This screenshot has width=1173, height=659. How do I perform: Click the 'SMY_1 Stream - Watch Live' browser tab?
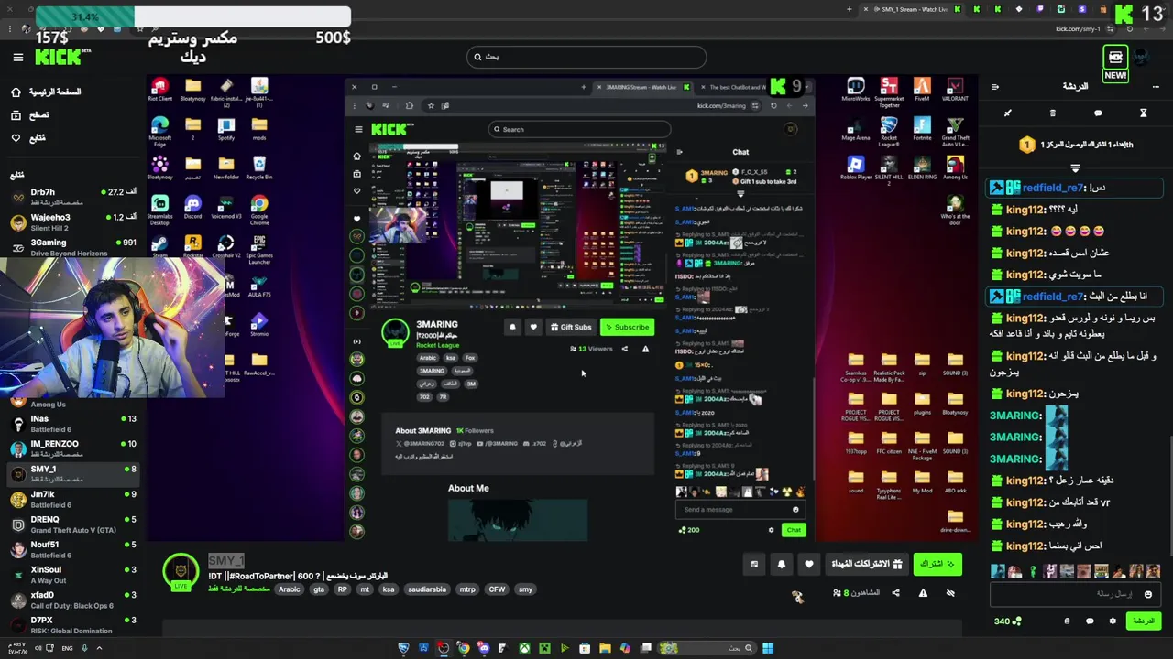(911, 9)
